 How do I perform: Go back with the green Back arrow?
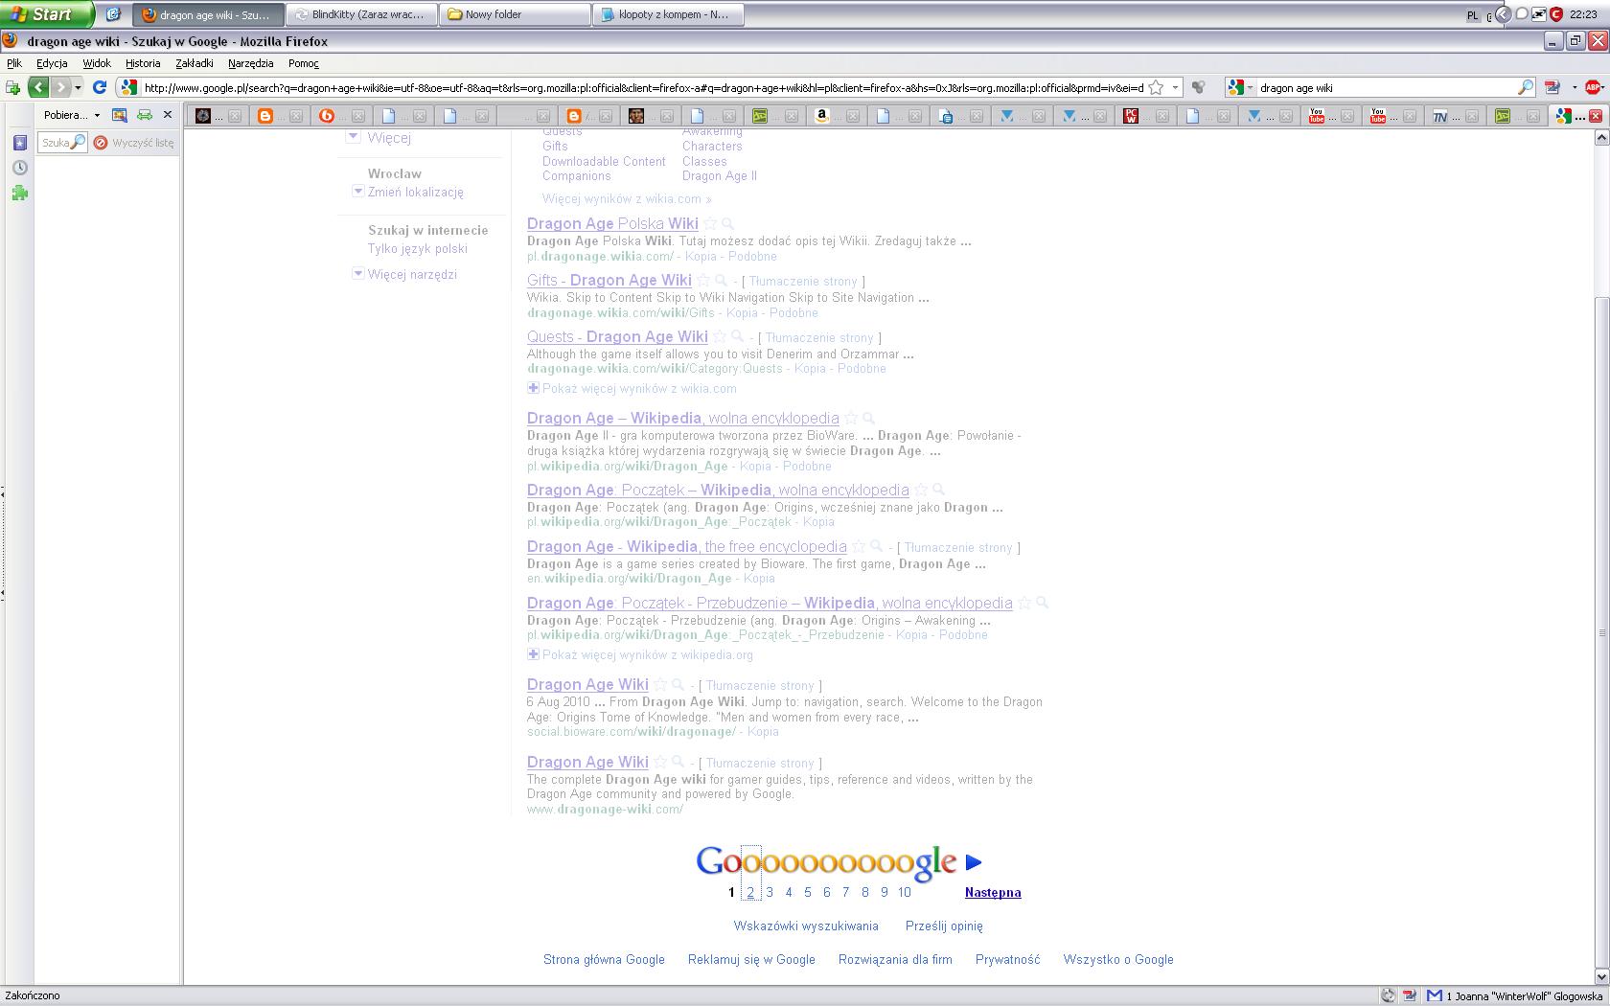(38, 87)
